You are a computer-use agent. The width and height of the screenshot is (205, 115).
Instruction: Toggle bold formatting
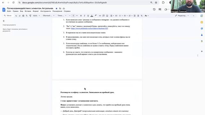click(81, 16)
